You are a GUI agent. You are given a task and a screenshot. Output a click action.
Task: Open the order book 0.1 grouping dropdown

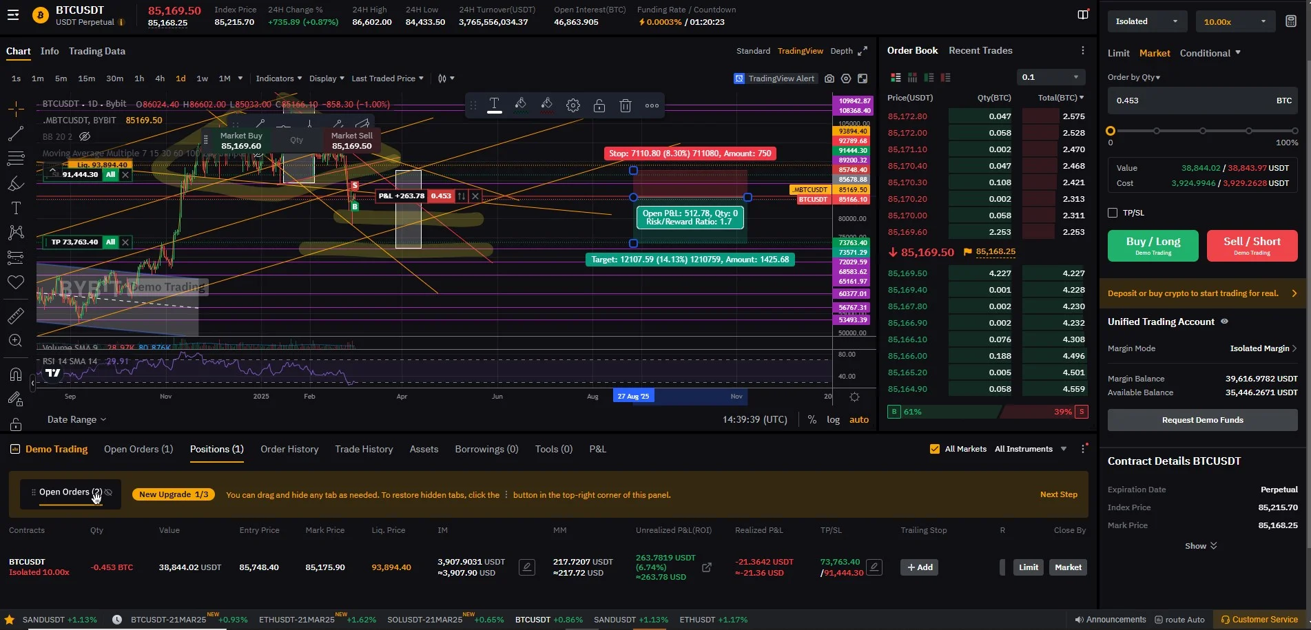(1051, 77)
